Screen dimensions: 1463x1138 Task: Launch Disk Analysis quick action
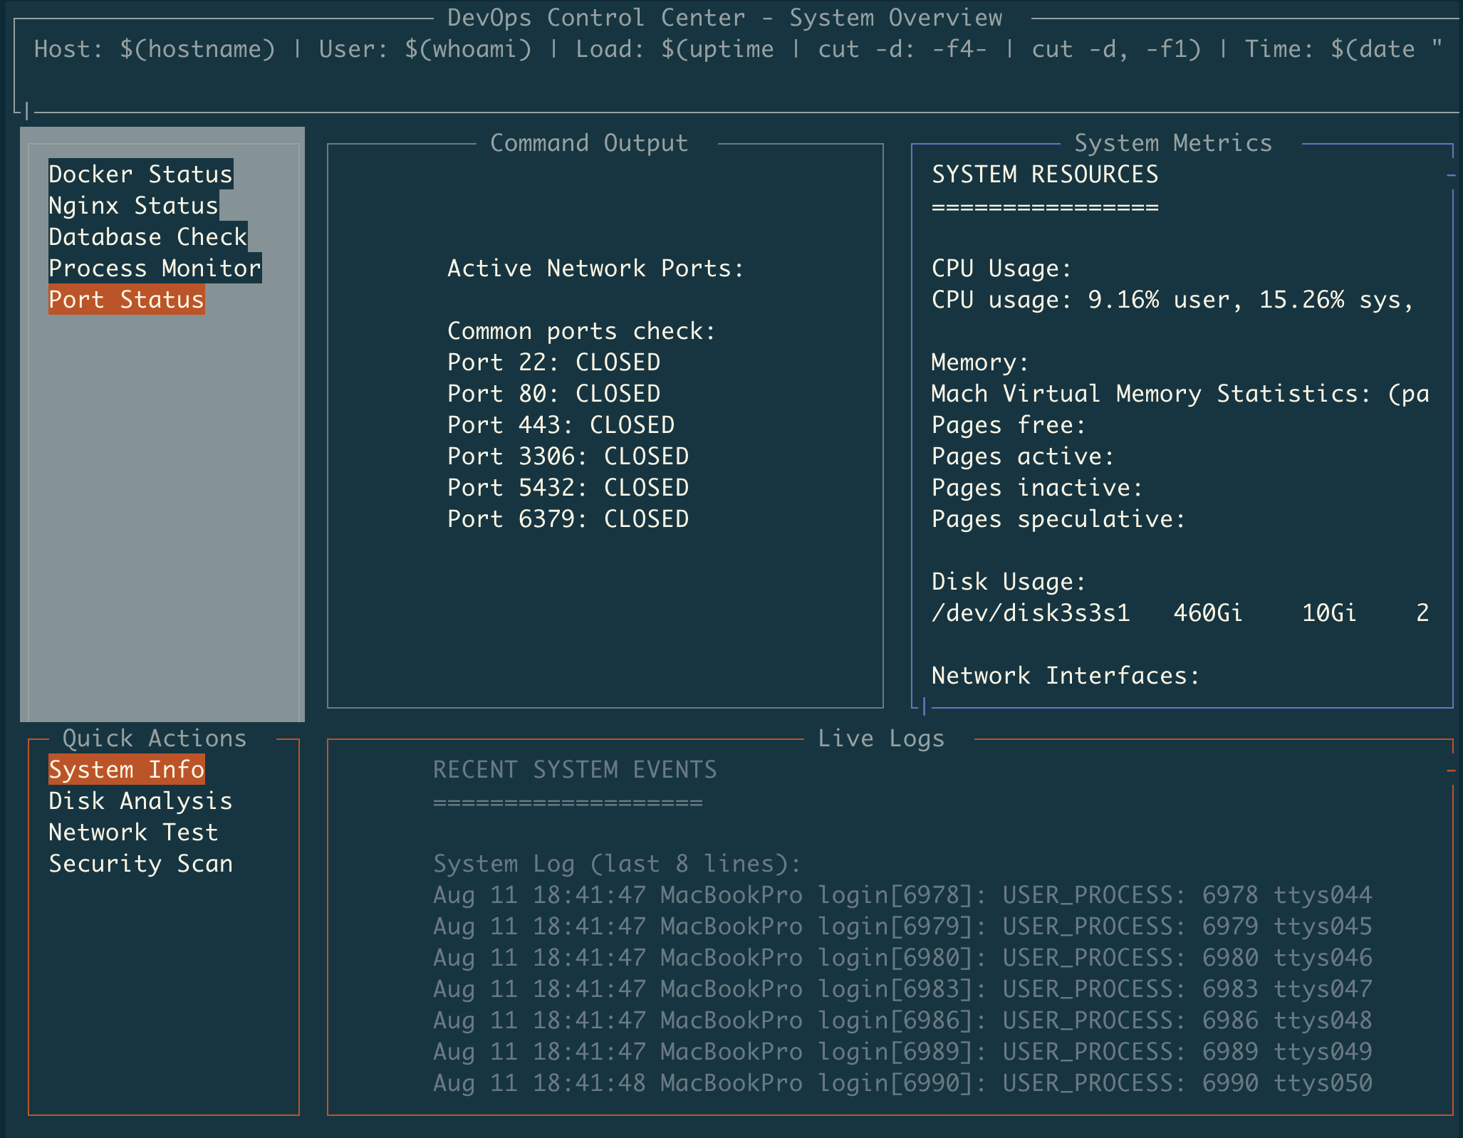[x=140, y=800]
